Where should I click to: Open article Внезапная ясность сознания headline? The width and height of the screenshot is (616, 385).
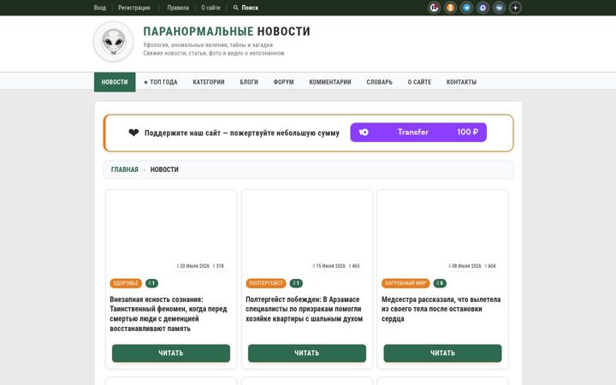(169, 314)
